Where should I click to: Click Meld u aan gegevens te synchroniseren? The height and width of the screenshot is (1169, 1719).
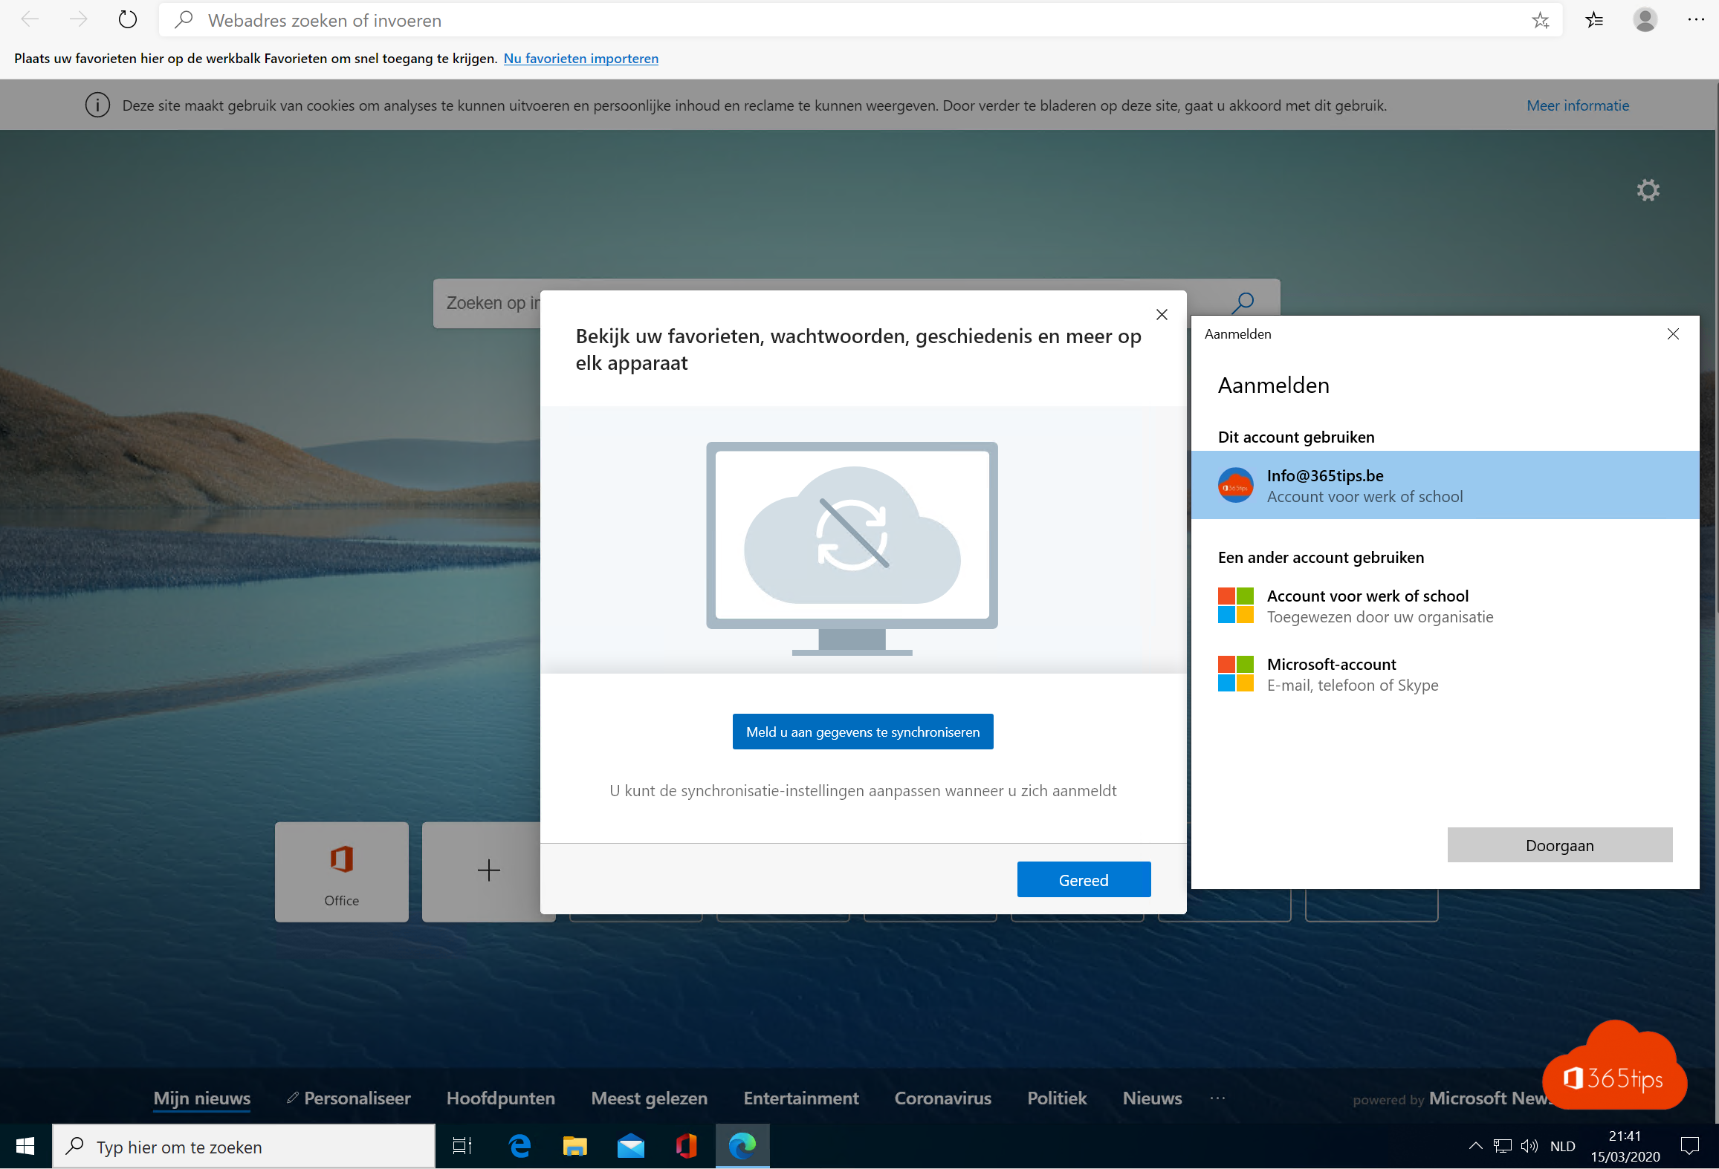(863, 732)
